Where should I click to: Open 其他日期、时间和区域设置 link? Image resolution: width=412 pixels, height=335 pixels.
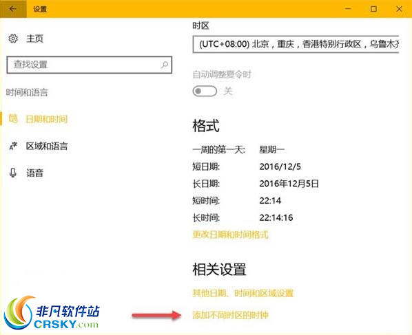(243, 293)
